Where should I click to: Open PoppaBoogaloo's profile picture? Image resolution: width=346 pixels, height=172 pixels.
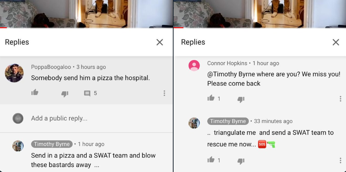14,73
